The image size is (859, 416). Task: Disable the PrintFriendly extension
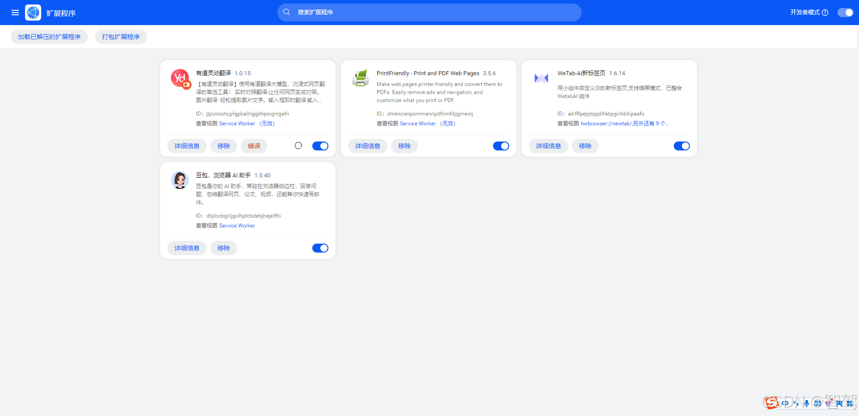click(501, 146)
